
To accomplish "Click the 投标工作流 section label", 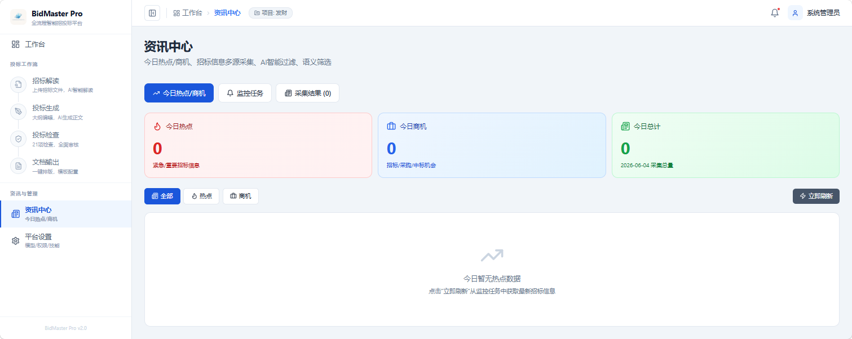I will [x=24, y=64].
